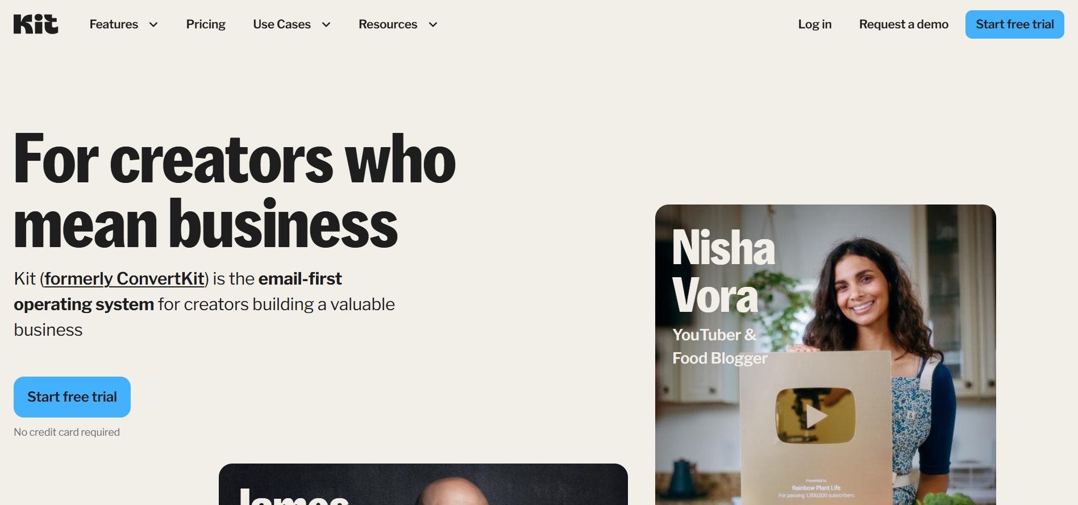Play the Nisha Vora video
Viewport: 1078px width, 505px height.
tap(815, 416)
